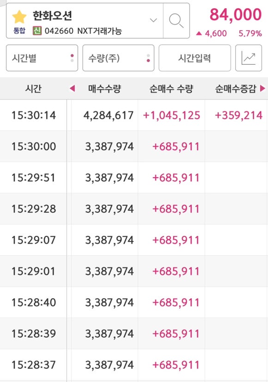
Task: Click the left pink arrow beside 시간 column
Action: coord(72,88)
